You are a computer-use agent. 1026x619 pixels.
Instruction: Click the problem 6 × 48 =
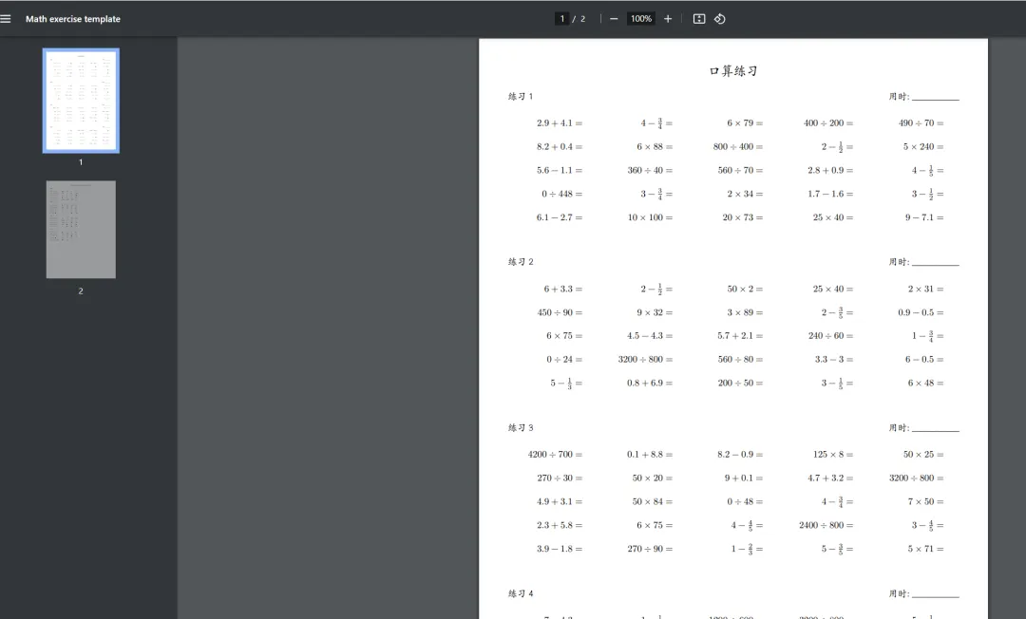(925, 383)
